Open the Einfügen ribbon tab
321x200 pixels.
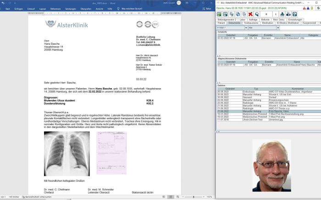pyautogui.click(x=19, y=9)
